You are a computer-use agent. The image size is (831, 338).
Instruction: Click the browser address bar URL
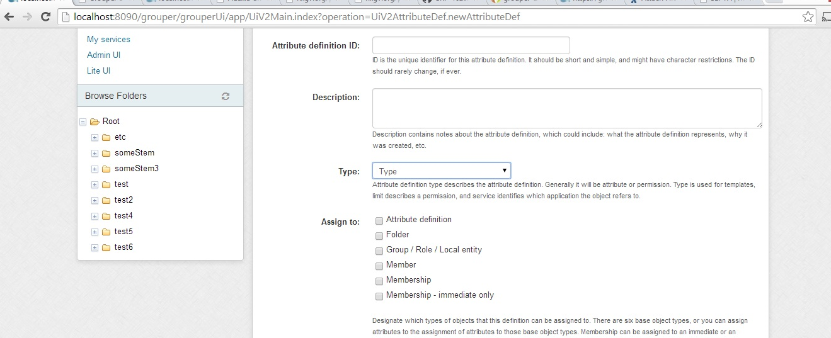(x=297, y=17)
